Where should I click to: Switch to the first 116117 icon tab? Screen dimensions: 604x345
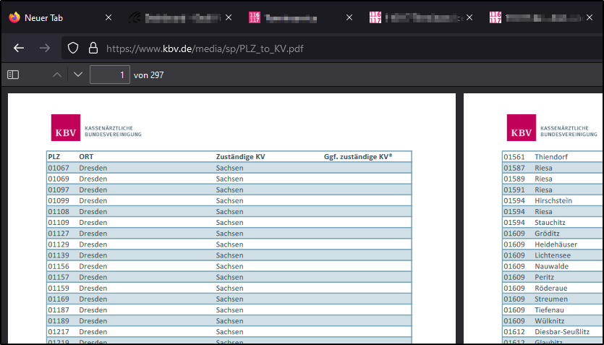click(x=254, y=17)
